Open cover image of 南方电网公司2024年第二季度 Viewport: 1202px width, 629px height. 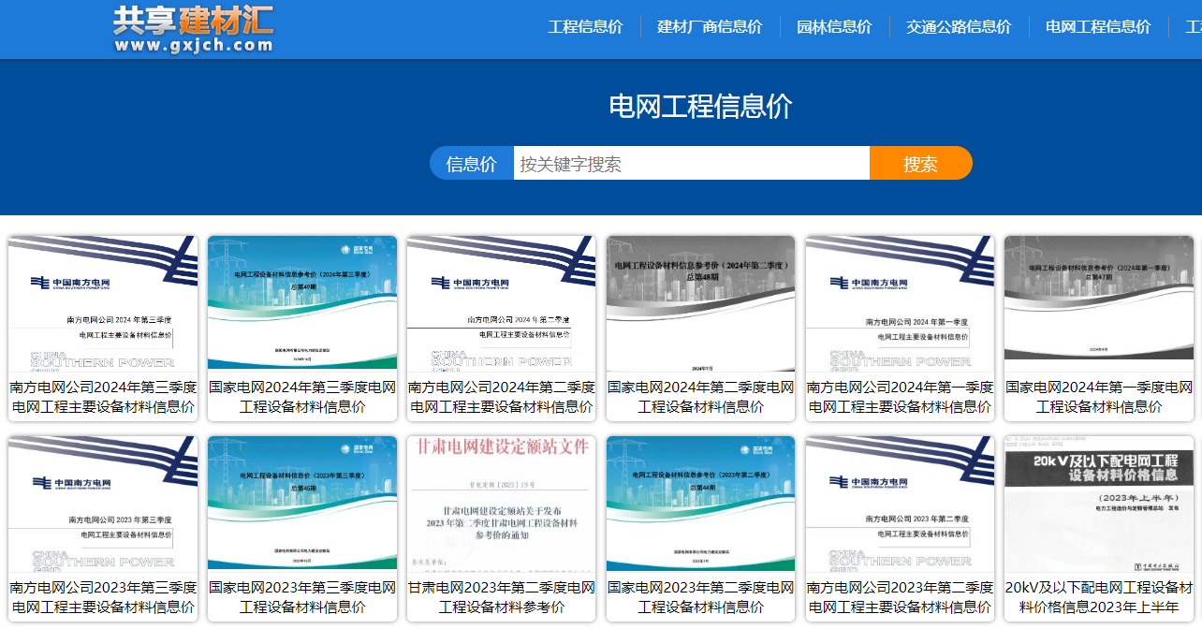pos(501,303)
